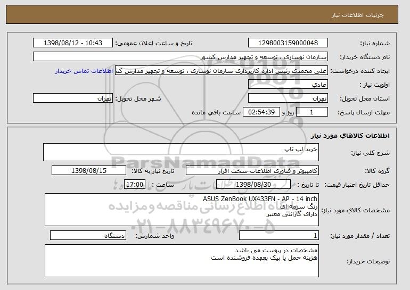Click the شهر محل تحویل field
This screenshot has height=290, width=410.
[73, 98]
